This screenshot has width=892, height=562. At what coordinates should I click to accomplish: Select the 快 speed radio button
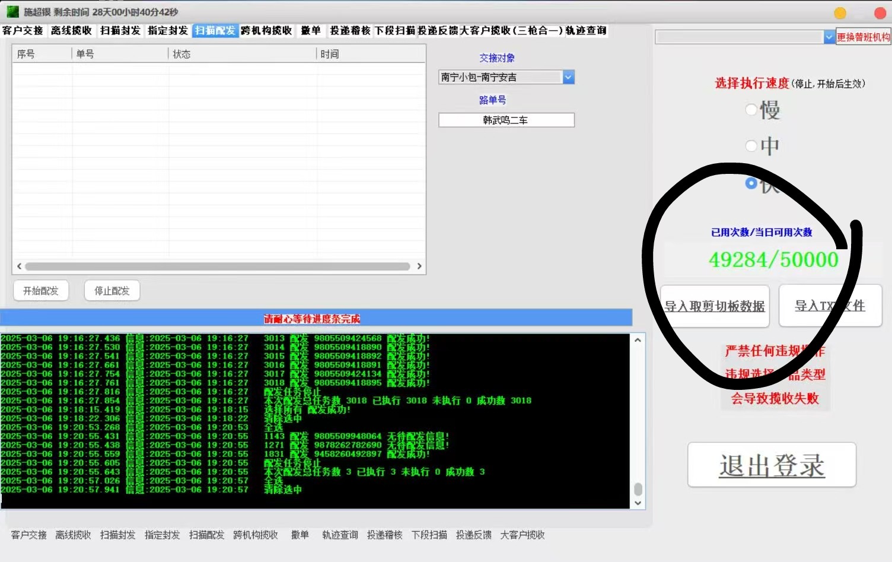tap(751, 183)
